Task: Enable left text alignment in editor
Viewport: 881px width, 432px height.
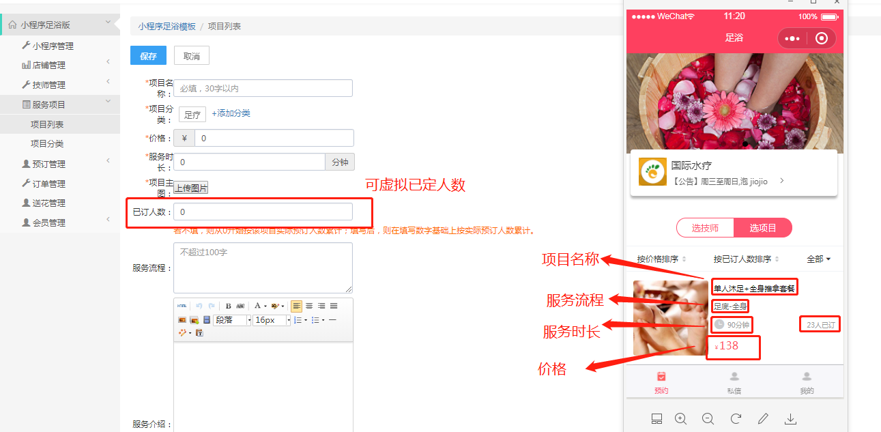Action: pos(296,306)
